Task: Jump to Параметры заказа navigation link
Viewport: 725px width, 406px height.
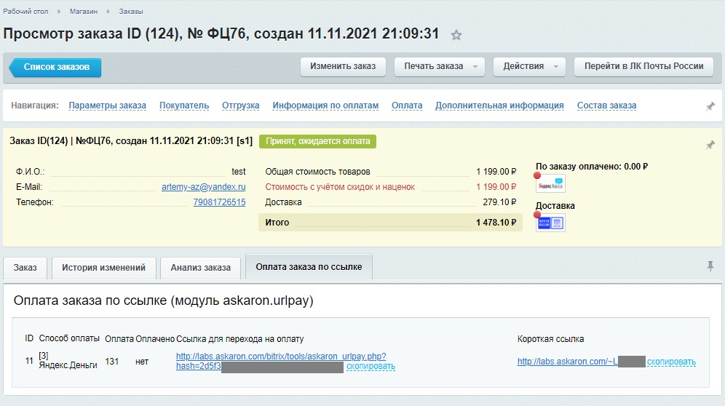Action: pyautogui.click(x=107, y=106)
